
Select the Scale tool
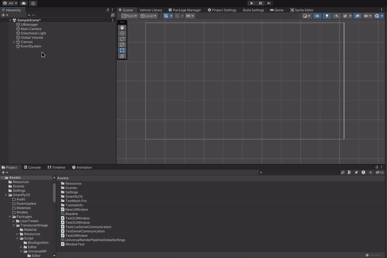point(122,45)
